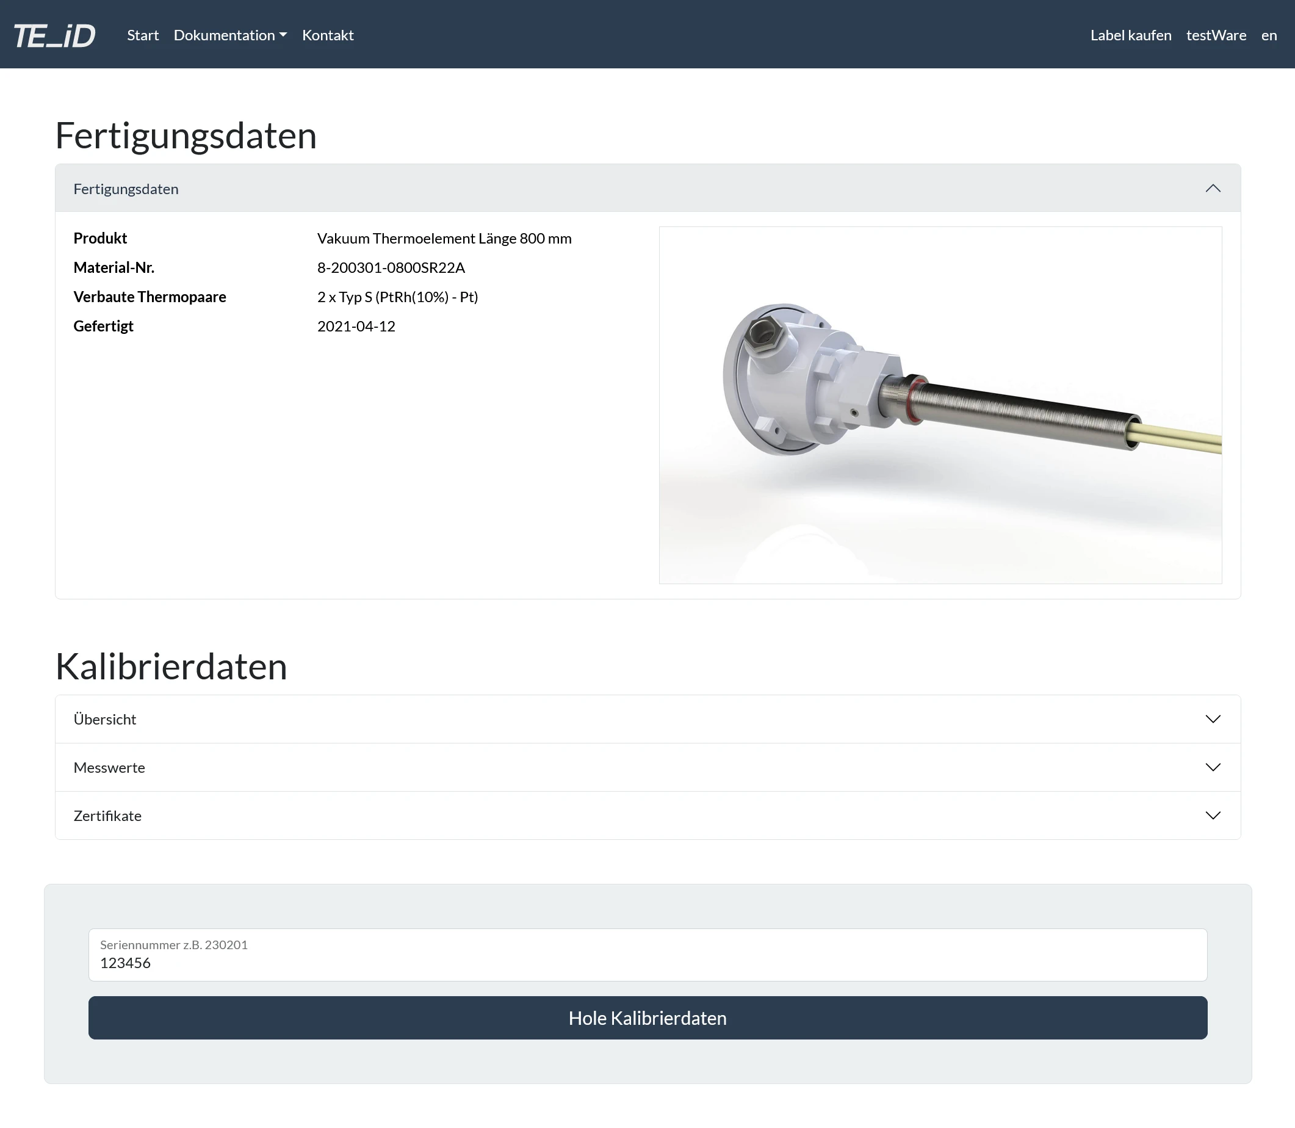Open Label kaufen
The width and height of the screenshot is (1295, 1128).
click(1131, 35)
